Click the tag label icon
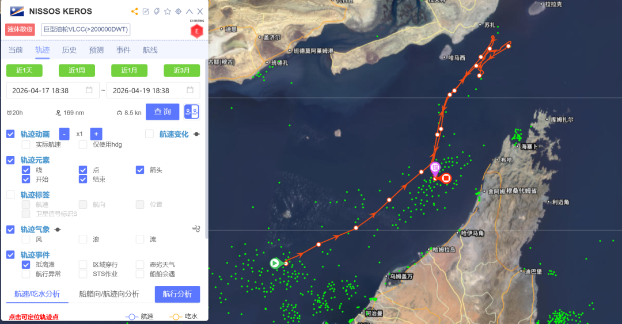Screen dimensions: 622x324 point(157,12)
